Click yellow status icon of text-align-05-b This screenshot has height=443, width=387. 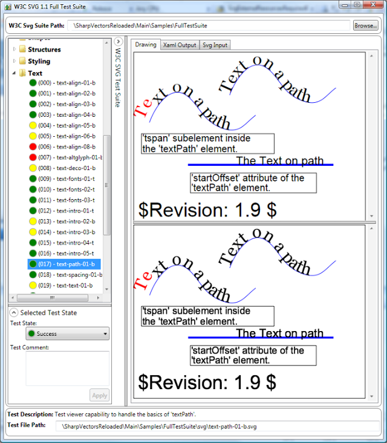[33, 125]
